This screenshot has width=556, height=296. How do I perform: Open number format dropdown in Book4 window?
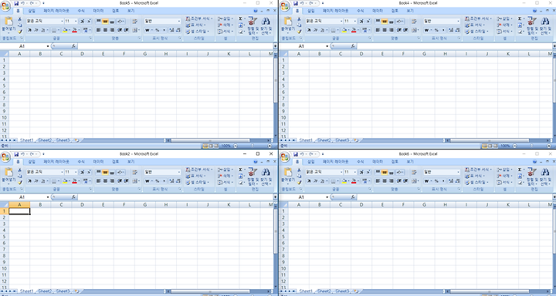[x=458, y=22]
